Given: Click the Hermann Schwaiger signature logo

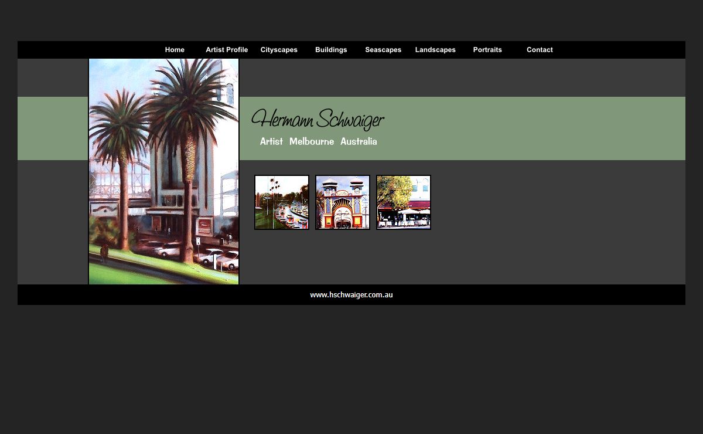Looking at the screenshot, I should click(318, 120).
